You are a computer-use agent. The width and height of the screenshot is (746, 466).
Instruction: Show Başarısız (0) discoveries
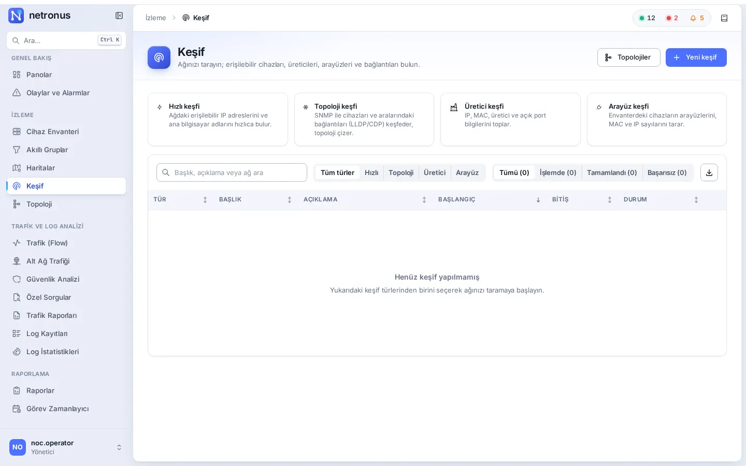click(667, 172)
